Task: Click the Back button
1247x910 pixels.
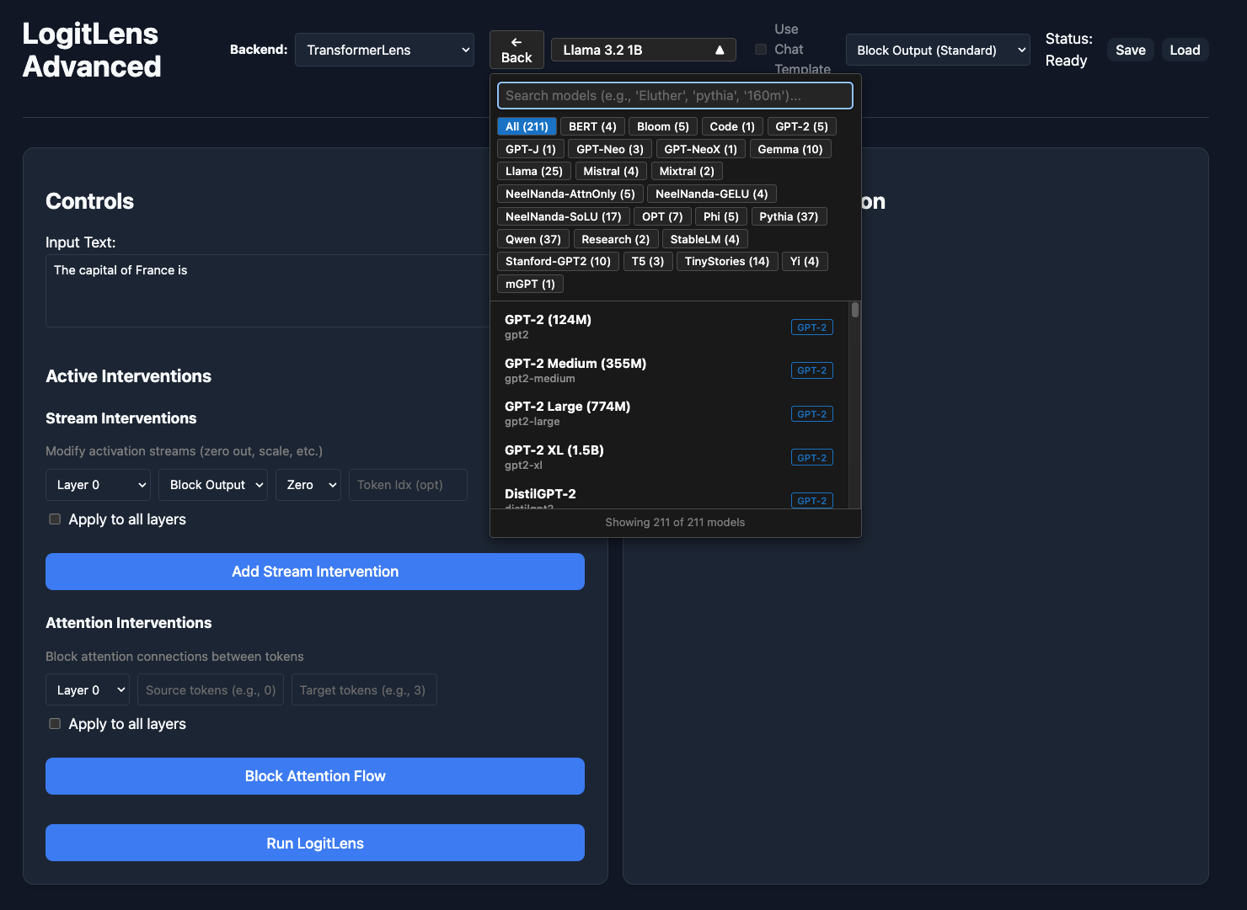Action: (x=516, y=50)
